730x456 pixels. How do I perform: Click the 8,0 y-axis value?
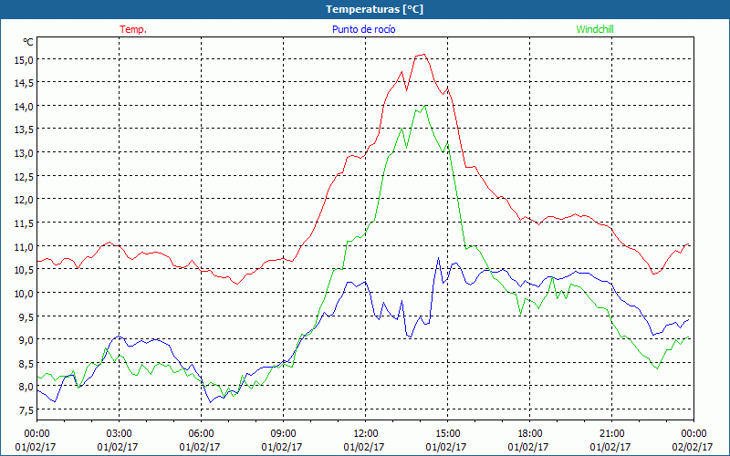pos(26,387)
